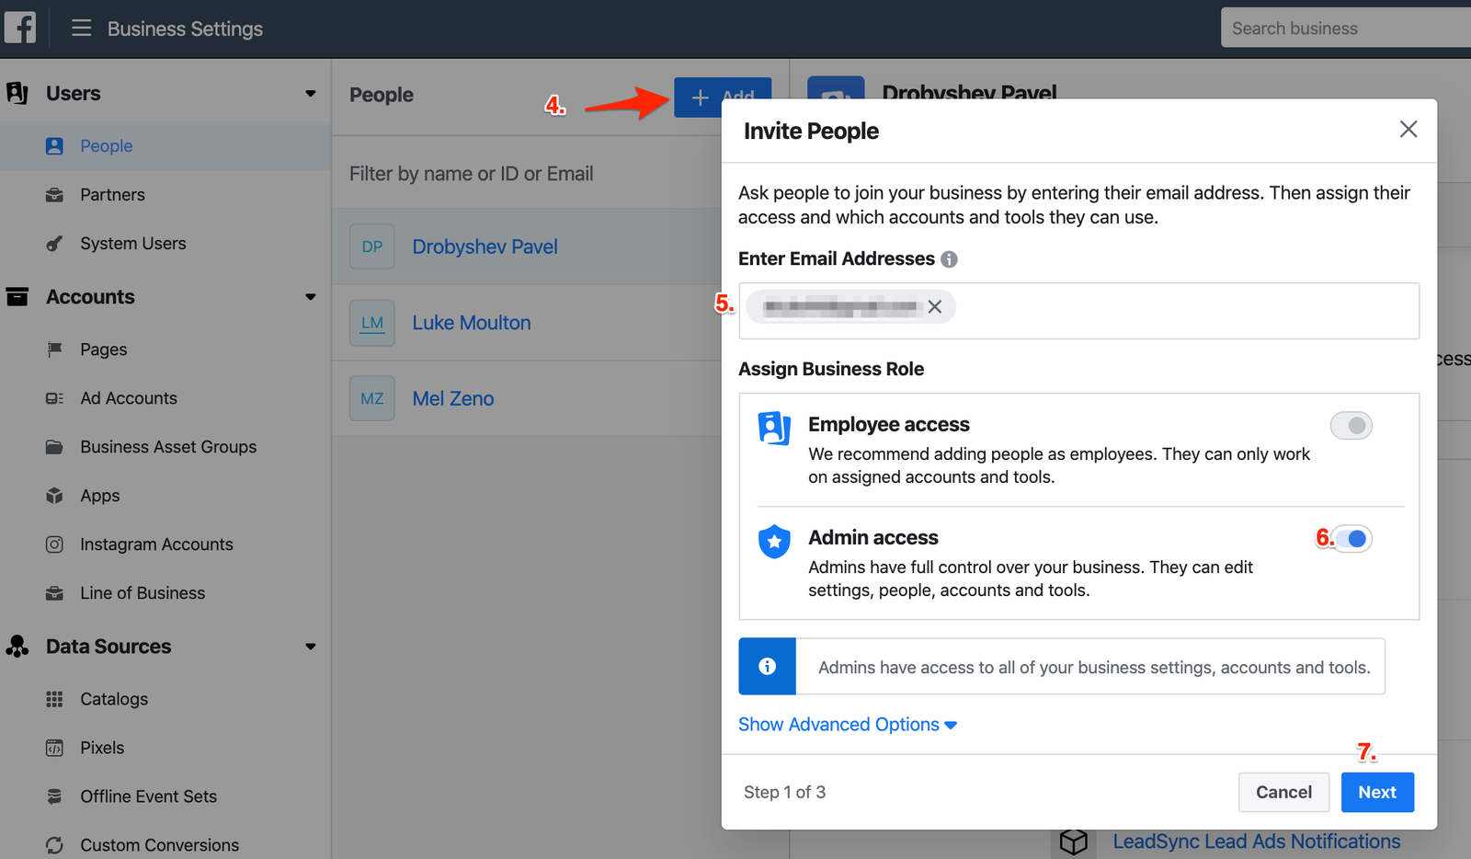Click the info icon beside Enter Email Addresses

click(949, 259)
